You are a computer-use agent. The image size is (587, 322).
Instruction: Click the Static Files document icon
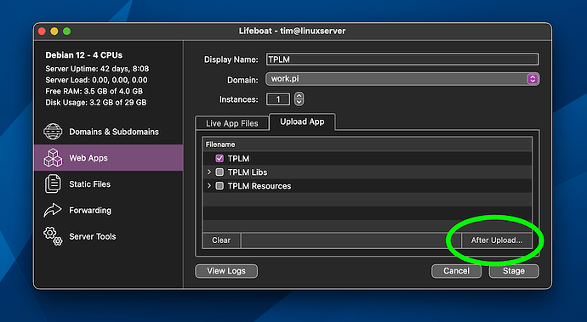click(53, 184)
